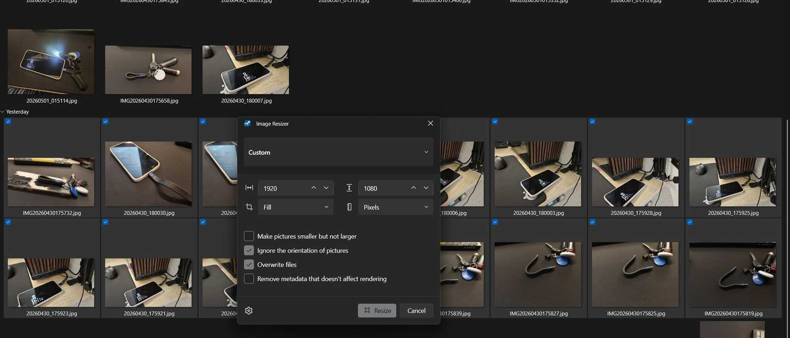Click the Image Resizer title bar app icon
The image size is (790, 338).
[x=248, y=124]
